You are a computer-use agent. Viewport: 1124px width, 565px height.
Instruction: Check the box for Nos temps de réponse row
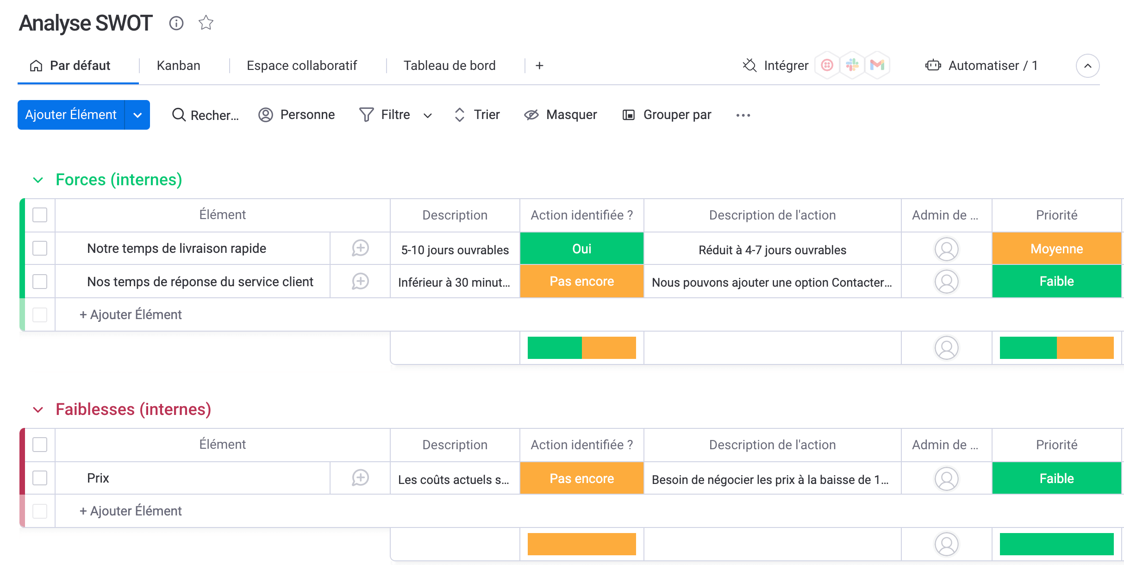tap(40, 282)
